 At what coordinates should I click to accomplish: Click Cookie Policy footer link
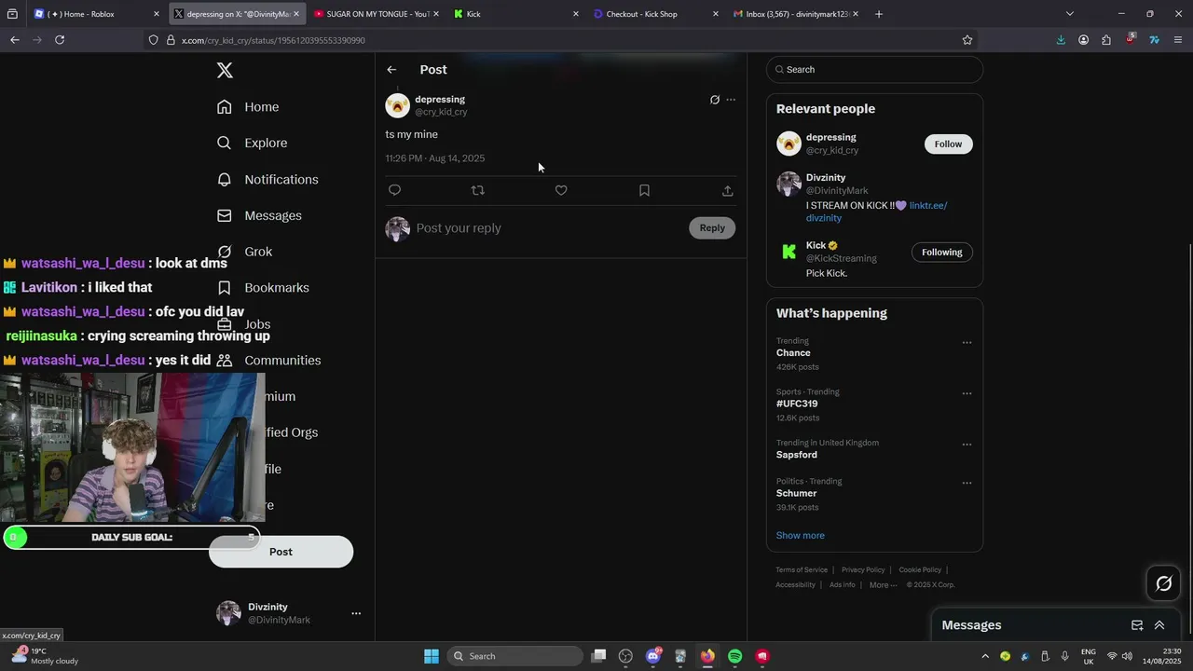pos(920,570)
